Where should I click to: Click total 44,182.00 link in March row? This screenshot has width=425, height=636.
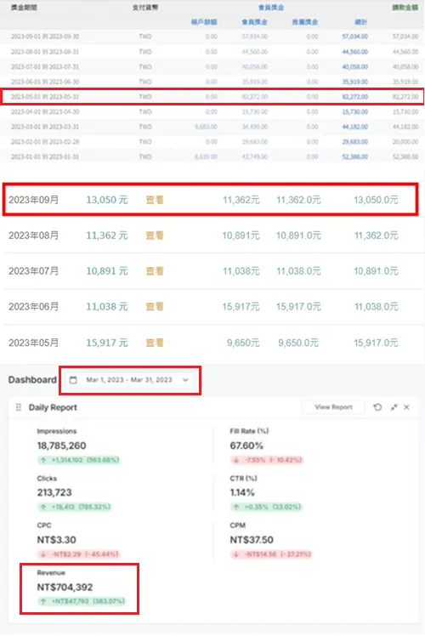click(x=354, y=127)
